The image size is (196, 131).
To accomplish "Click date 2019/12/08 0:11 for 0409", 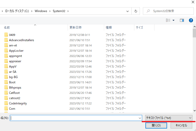I will 80,35.
